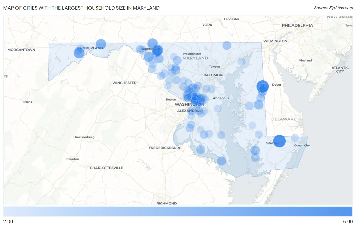Click the 'Source: ZipAtlas.com' attribution
Image resolution: width=356 pixels, height=227 pixels.
pyautogui.click(x=333, y=8)
